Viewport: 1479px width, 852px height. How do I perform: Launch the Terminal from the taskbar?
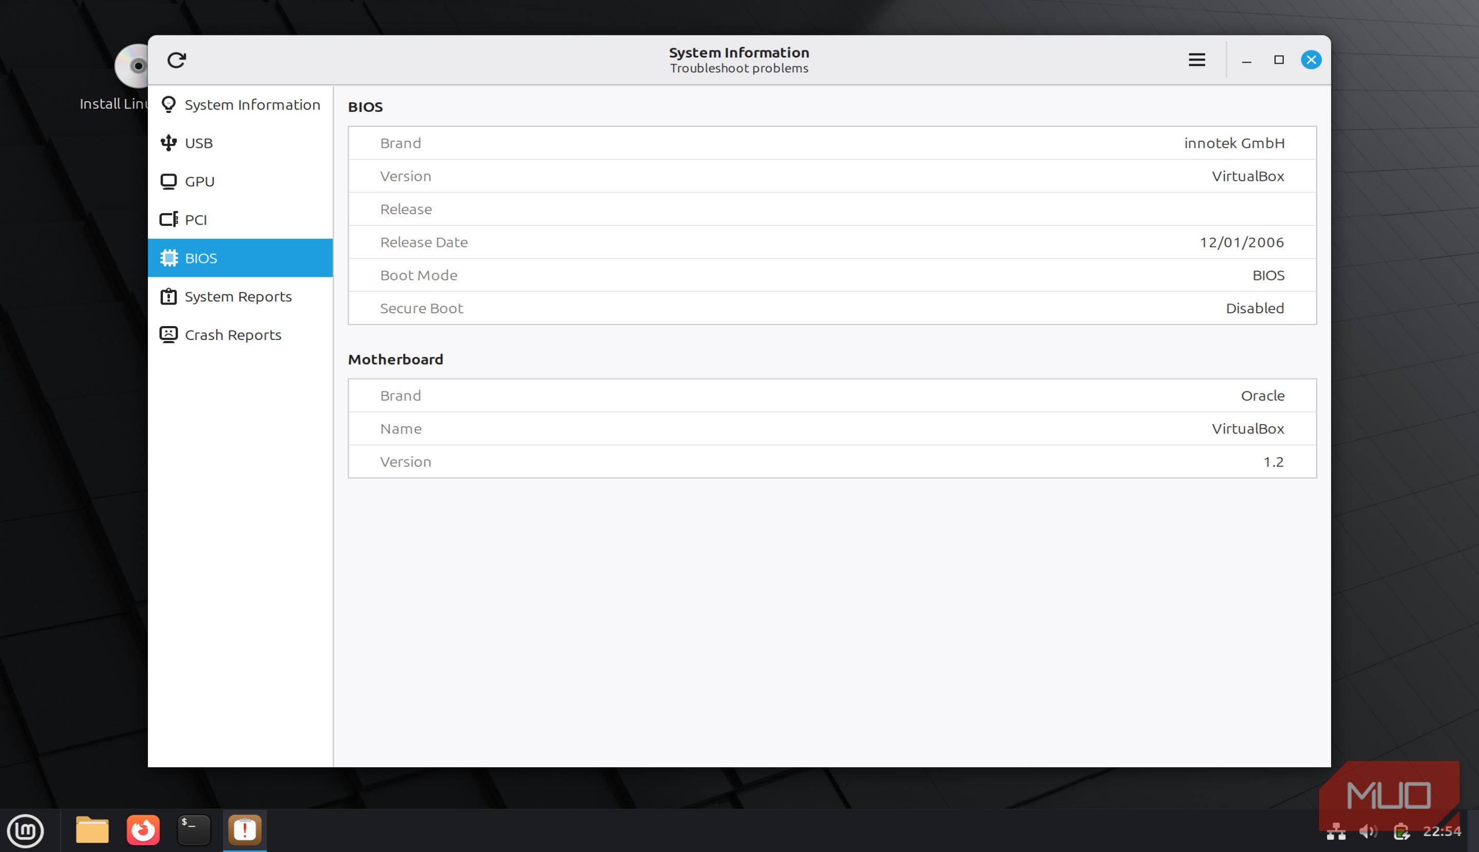[x=194, y=830]
